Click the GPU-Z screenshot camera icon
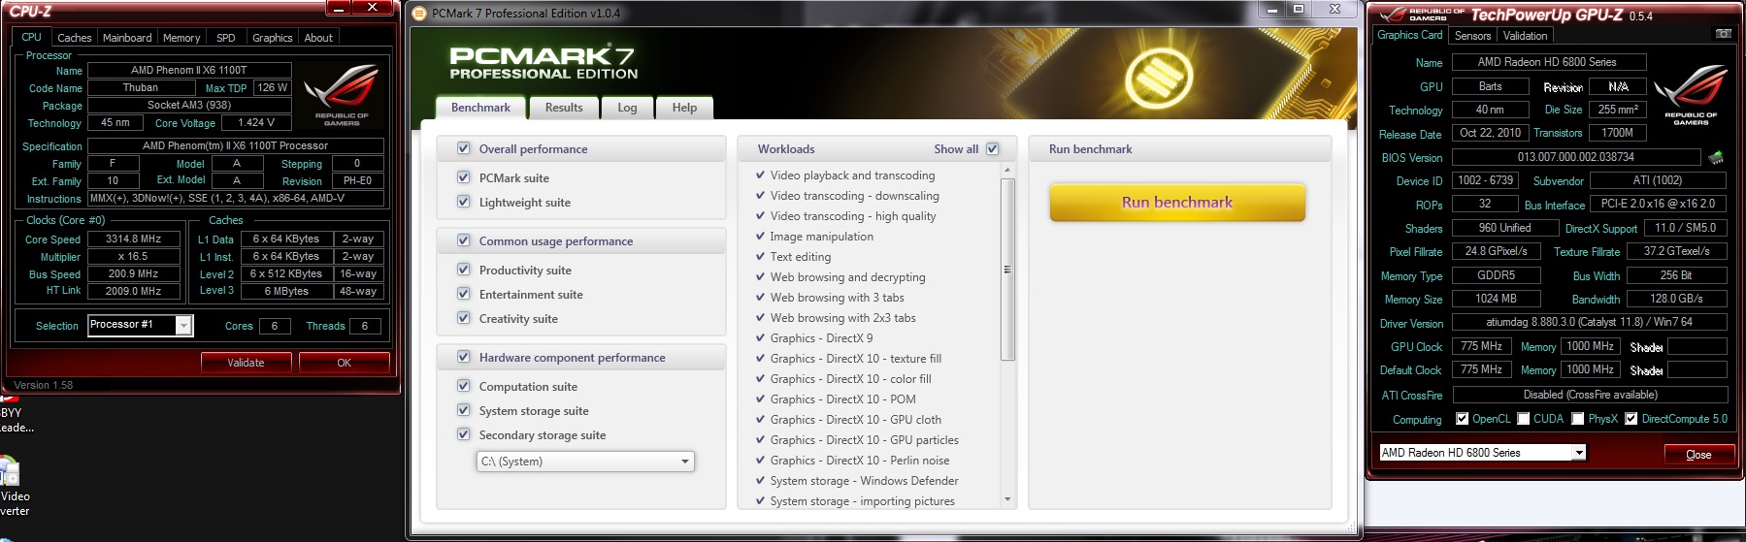The image size is (1746, 542). point(1723,34)
